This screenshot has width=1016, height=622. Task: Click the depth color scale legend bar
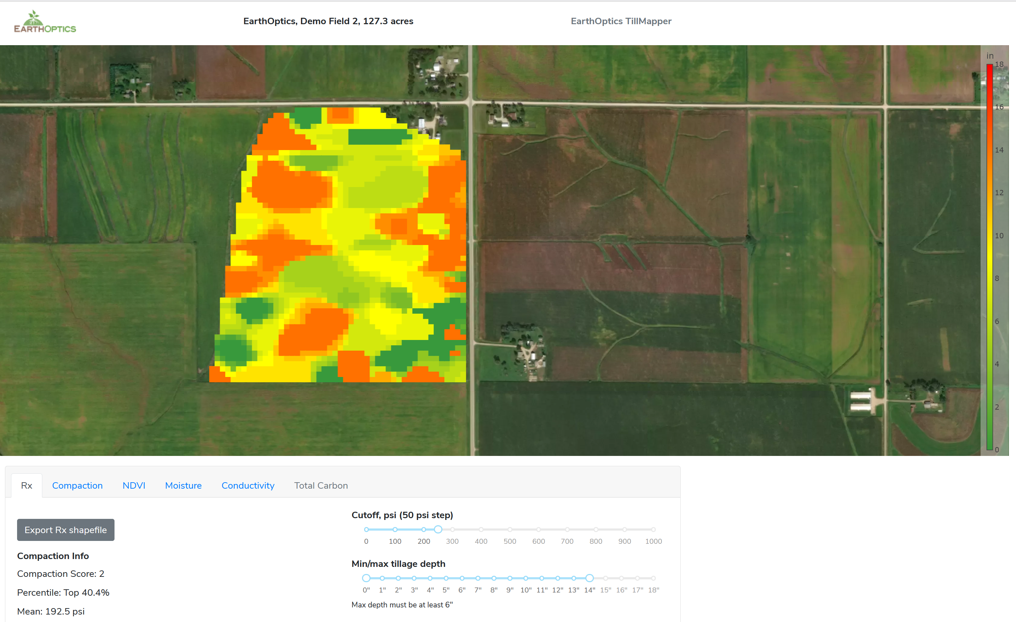click(989, 256)
